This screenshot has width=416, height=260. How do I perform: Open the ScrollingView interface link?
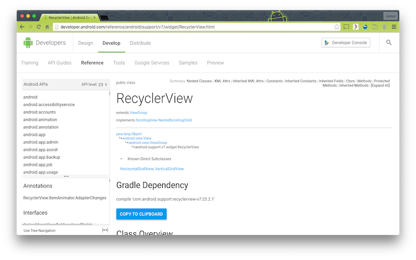click(147, 120)
